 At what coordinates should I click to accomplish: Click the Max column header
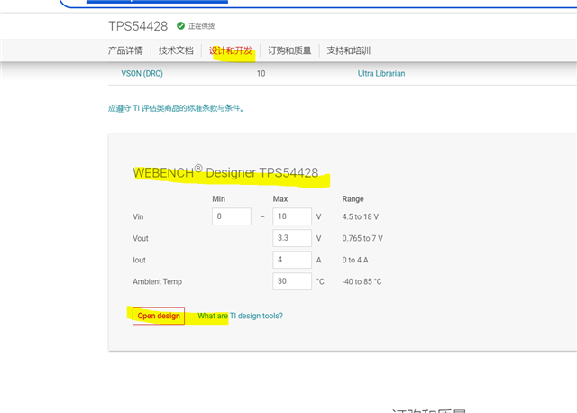tap(280, 198)
